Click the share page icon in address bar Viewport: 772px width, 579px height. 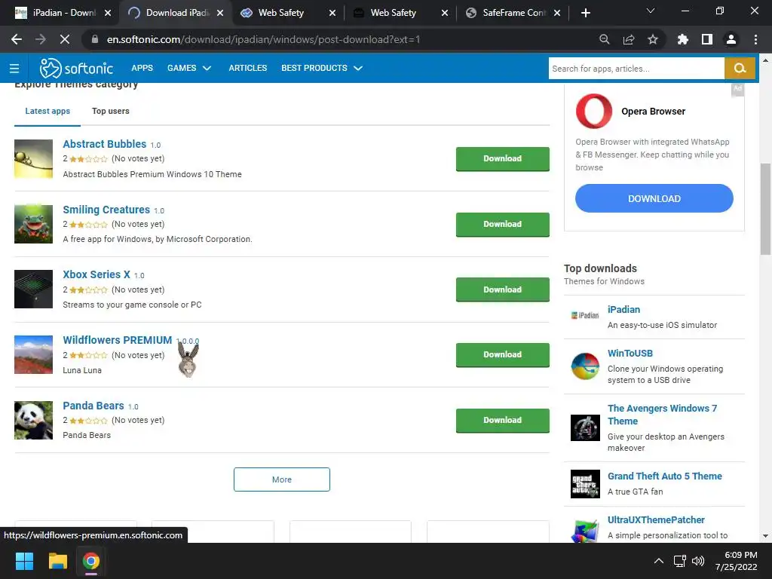(629, 39)
